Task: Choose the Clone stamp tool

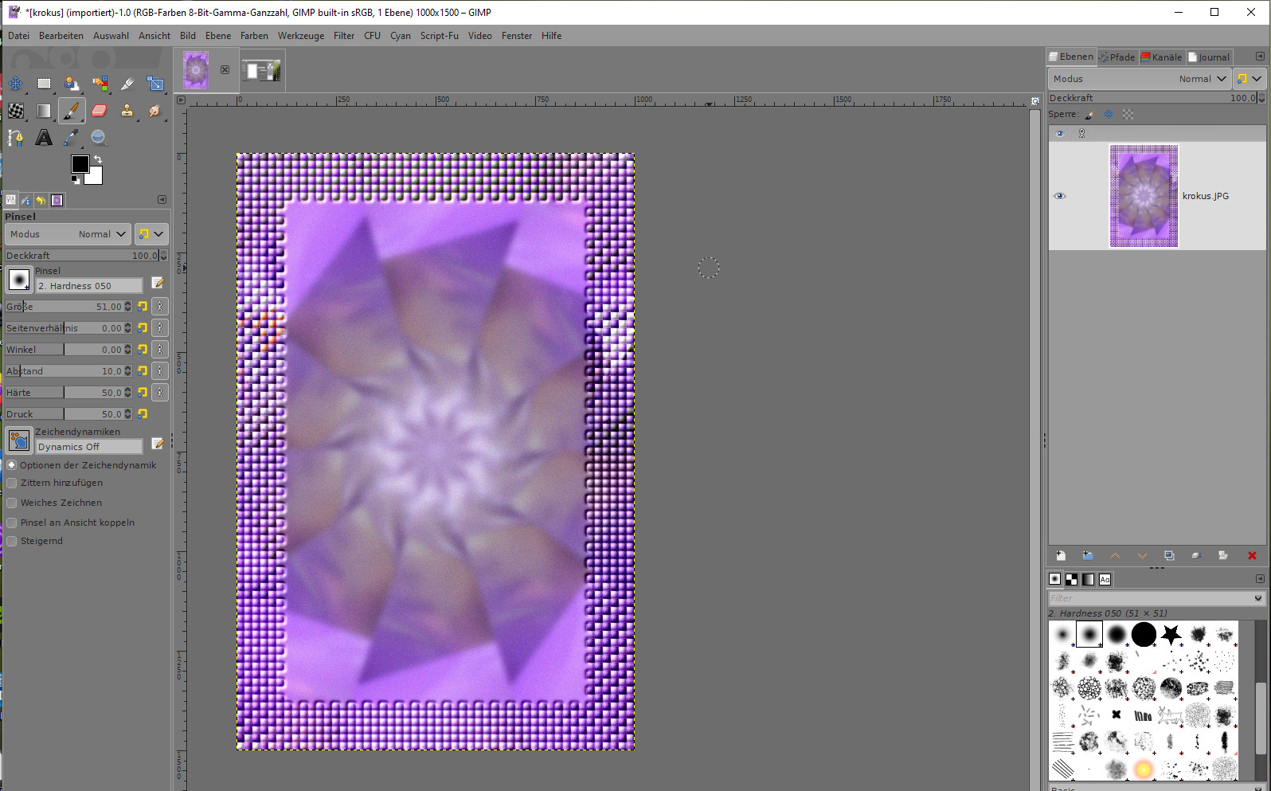Action: tap(127, 111)
